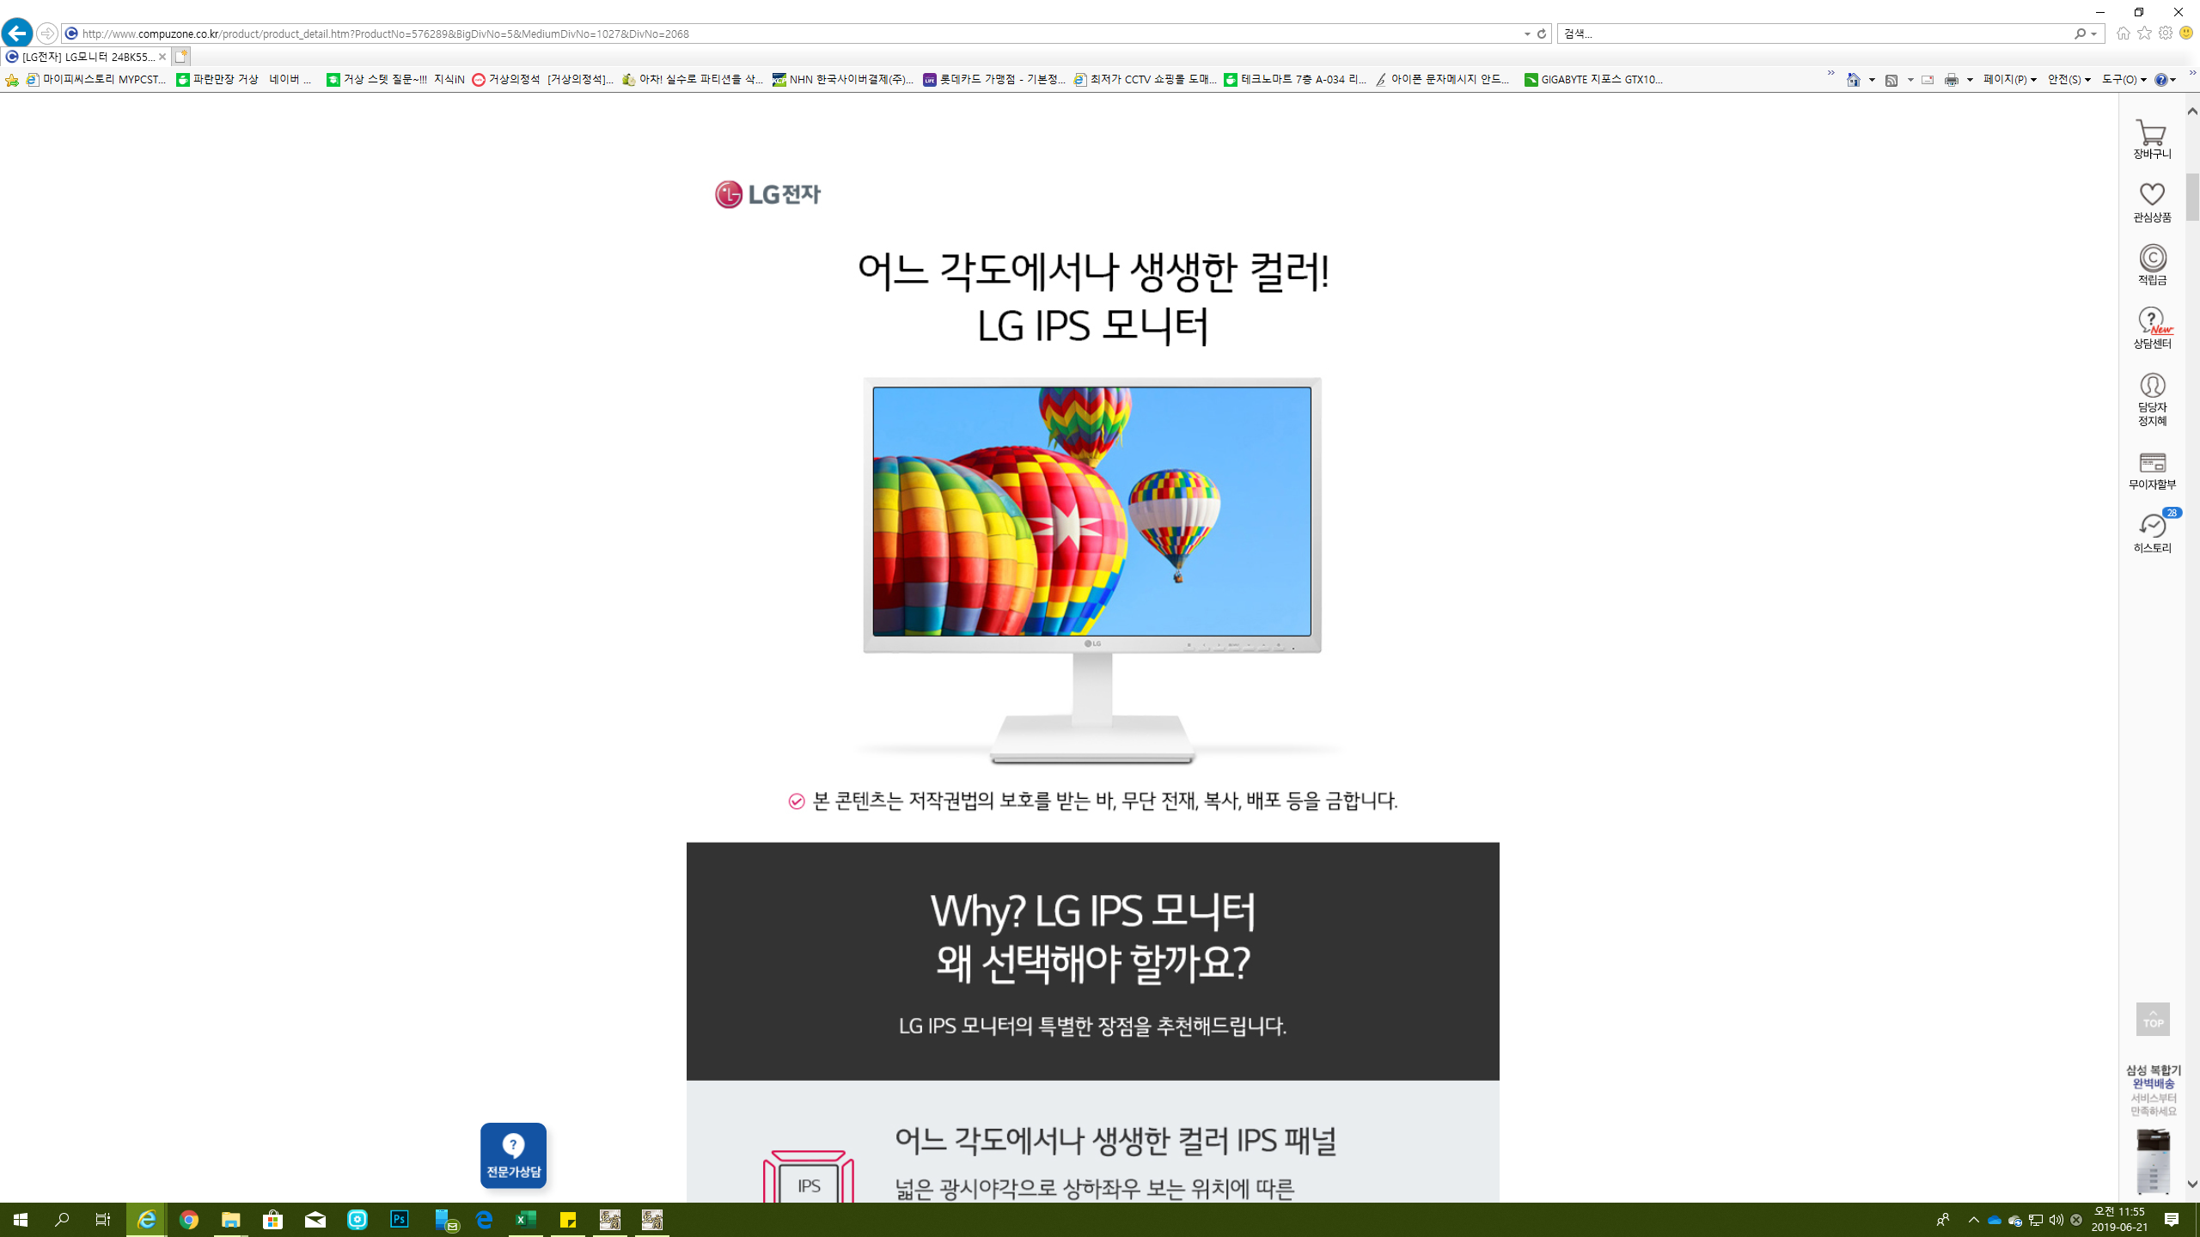This screenshot has height=1237, width=2200.
Task: Open Photoshop from the taskbar
Action: (400, 1220)
